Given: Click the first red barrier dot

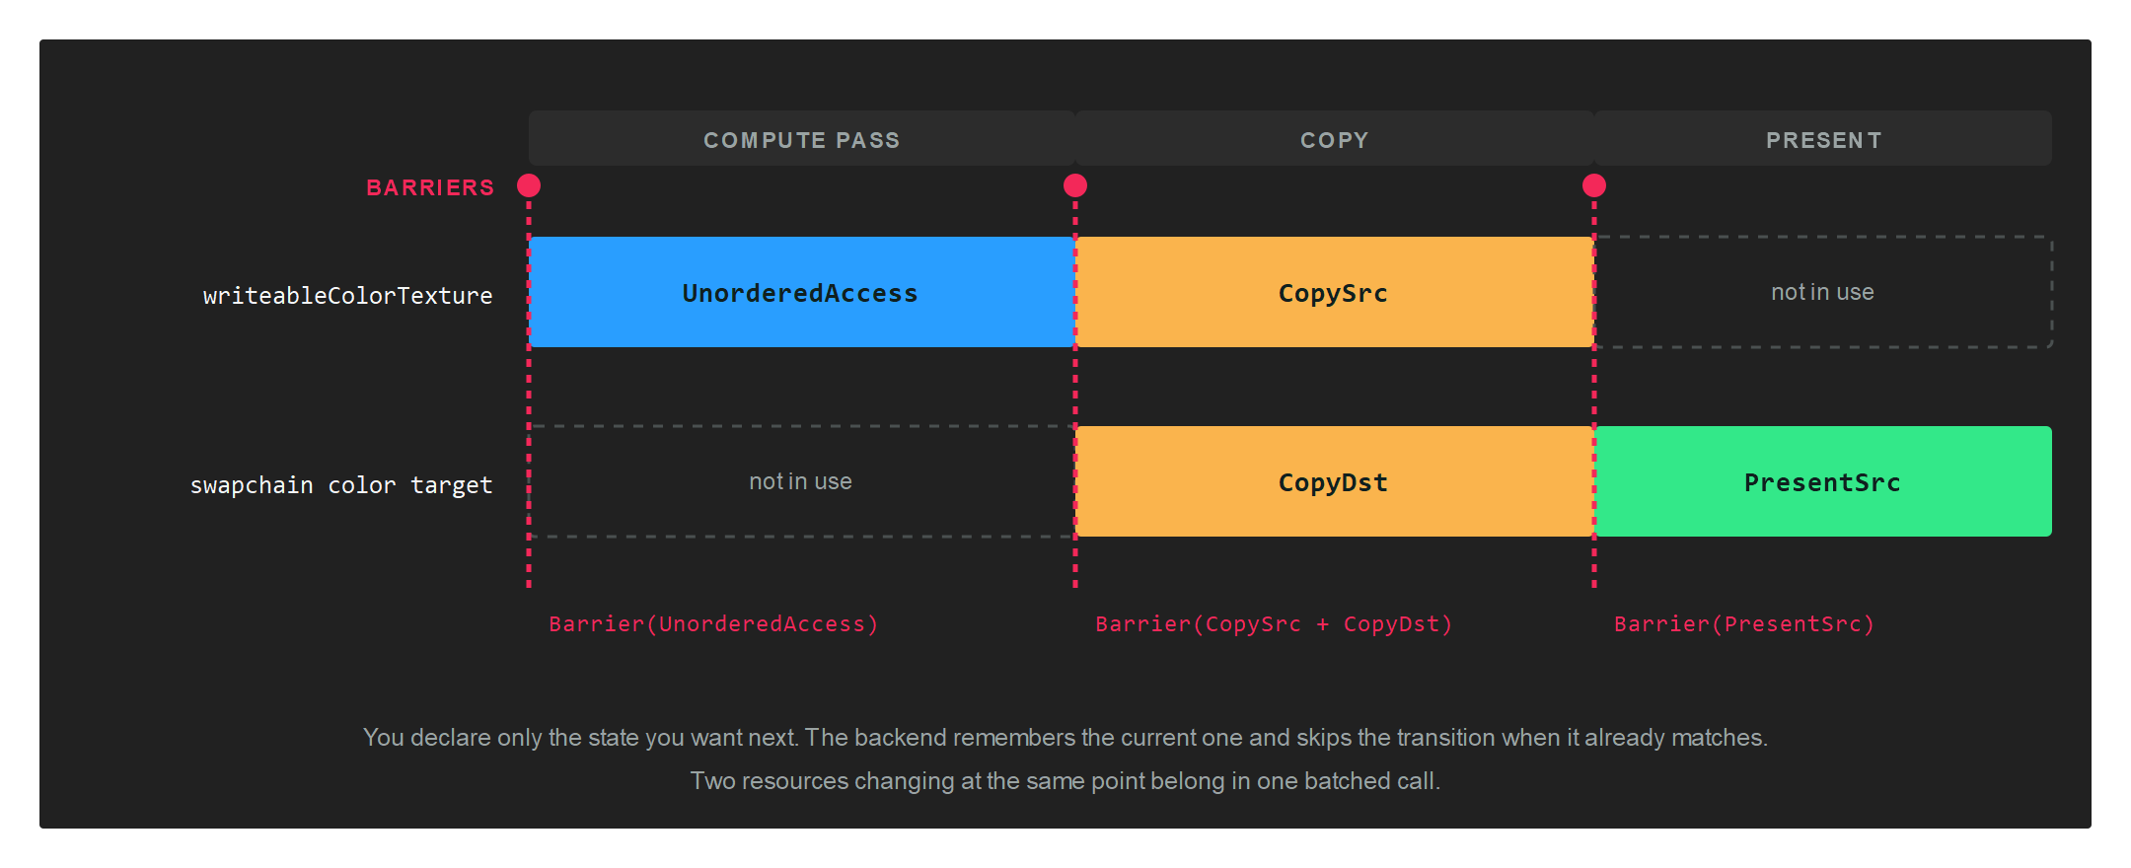Looking at the screenshot, I should (529, 185).
